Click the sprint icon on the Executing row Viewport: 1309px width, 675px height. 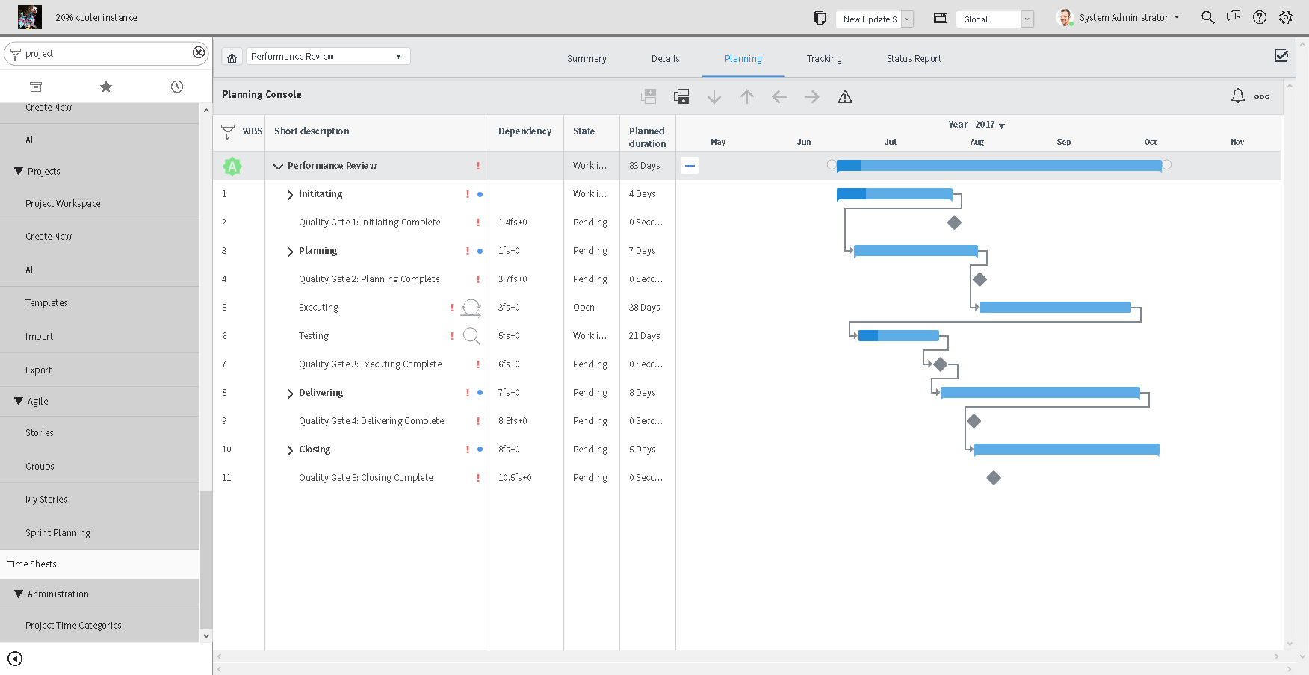click(x=471, y=307)
